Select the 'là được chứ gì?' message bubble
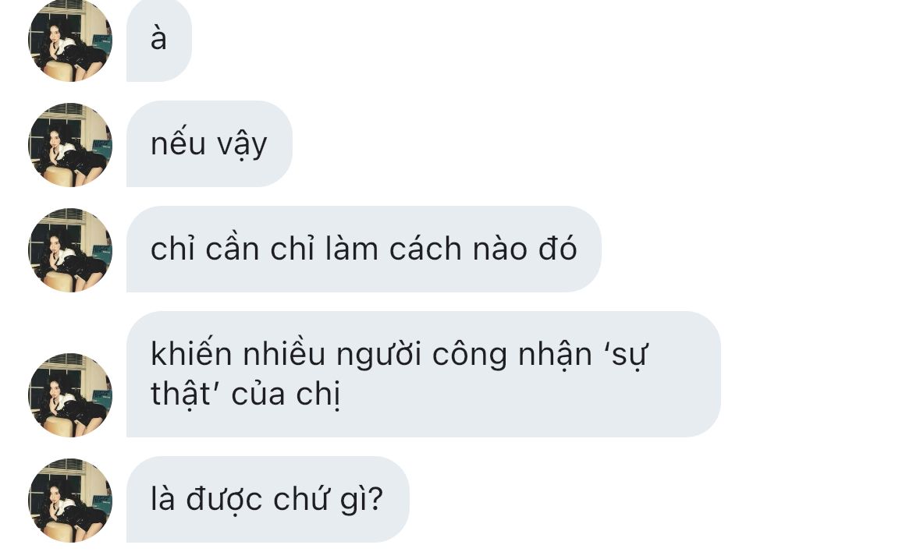Image resolution: width=913 pixels, height=552 pixels. [267, 499]
